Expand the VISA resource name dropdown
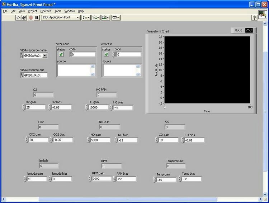The width and height of the screenshot is (269, 203). (44, 55)
